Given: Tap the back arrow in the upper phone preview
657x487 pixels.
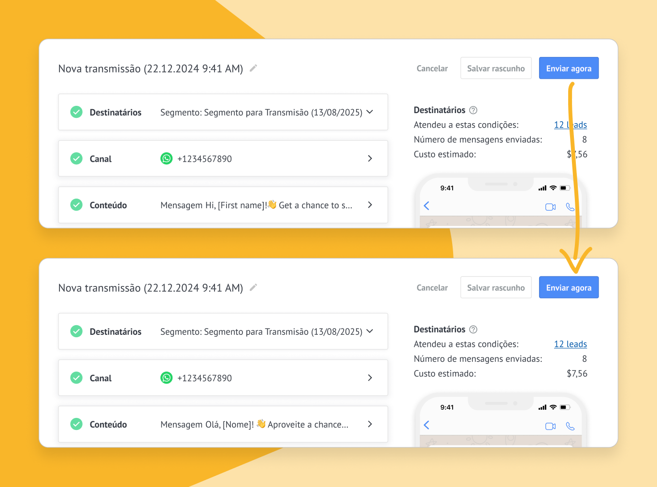Looking at the screenshot, I should (427, 206).
